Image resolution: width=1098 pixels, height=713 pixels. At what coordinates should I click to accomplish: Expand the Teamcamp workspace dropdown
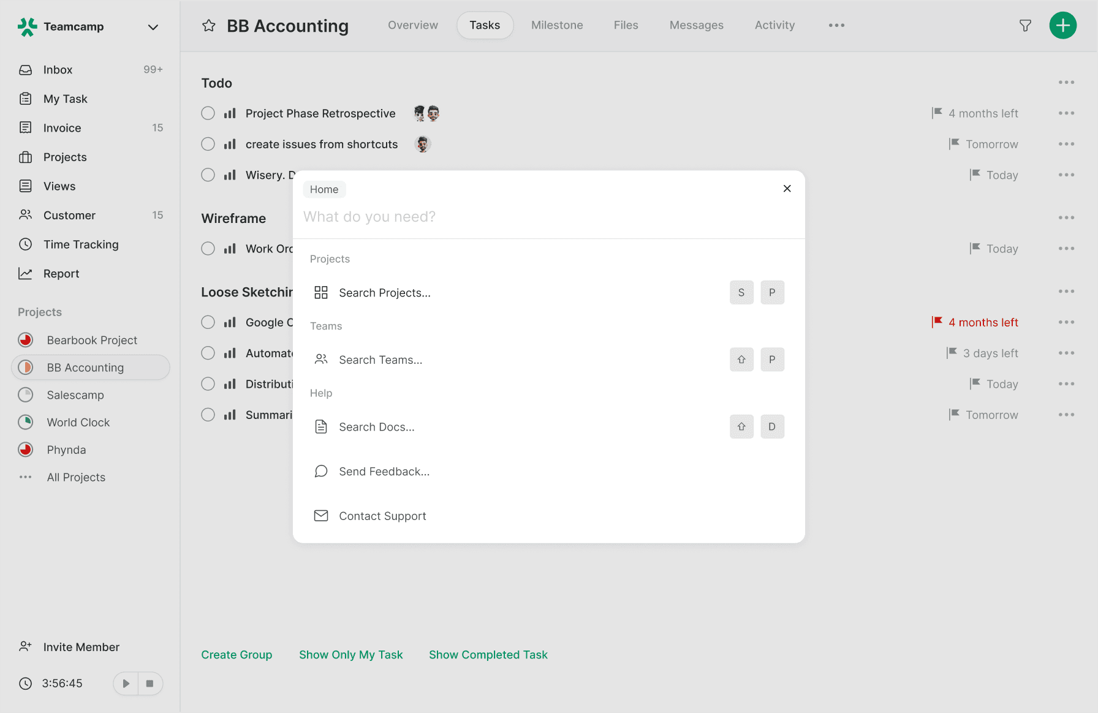153,27
